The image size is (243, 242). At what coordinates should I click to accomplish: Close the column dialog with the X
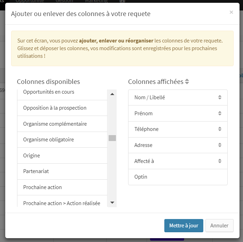[231, 12]
